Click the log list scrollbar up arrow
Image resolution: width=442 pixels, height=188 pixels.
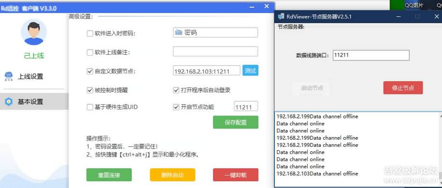(440, 116)
